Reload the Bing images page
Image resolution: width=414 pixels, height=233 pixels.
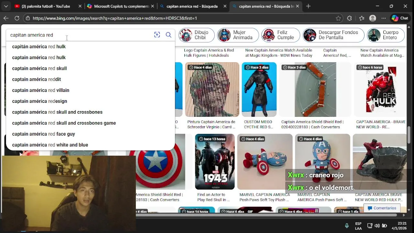(17, 18)
